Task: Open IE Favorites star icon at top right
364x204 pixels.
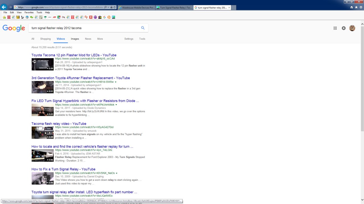Action: coord(356,7)
